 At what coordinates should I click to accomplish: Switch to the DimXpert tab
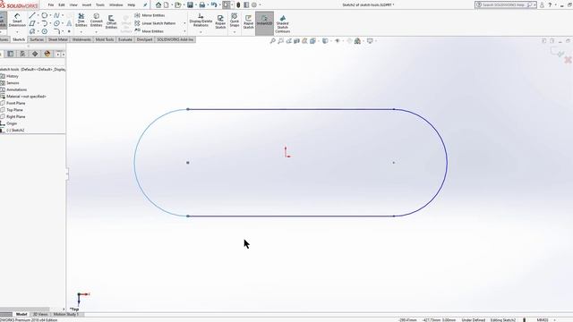(x=144, y=39)
